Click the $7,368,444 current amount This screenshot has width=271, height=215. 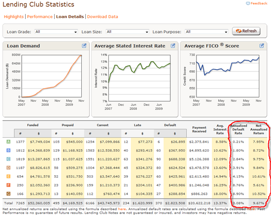coord(110,168)
